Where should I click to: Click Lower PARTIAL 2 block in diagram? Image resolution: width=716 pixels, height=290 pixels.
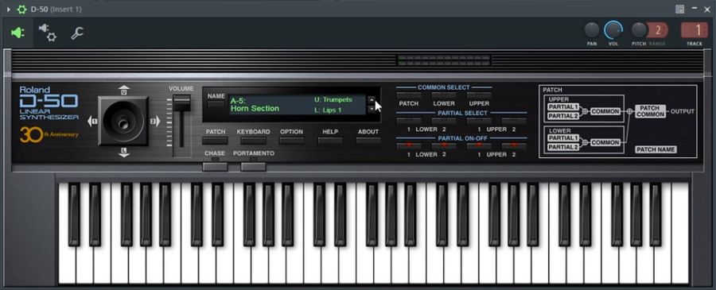pos(563,147)
